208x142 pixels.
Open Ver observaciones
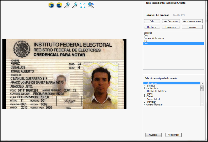pos(192,21)
